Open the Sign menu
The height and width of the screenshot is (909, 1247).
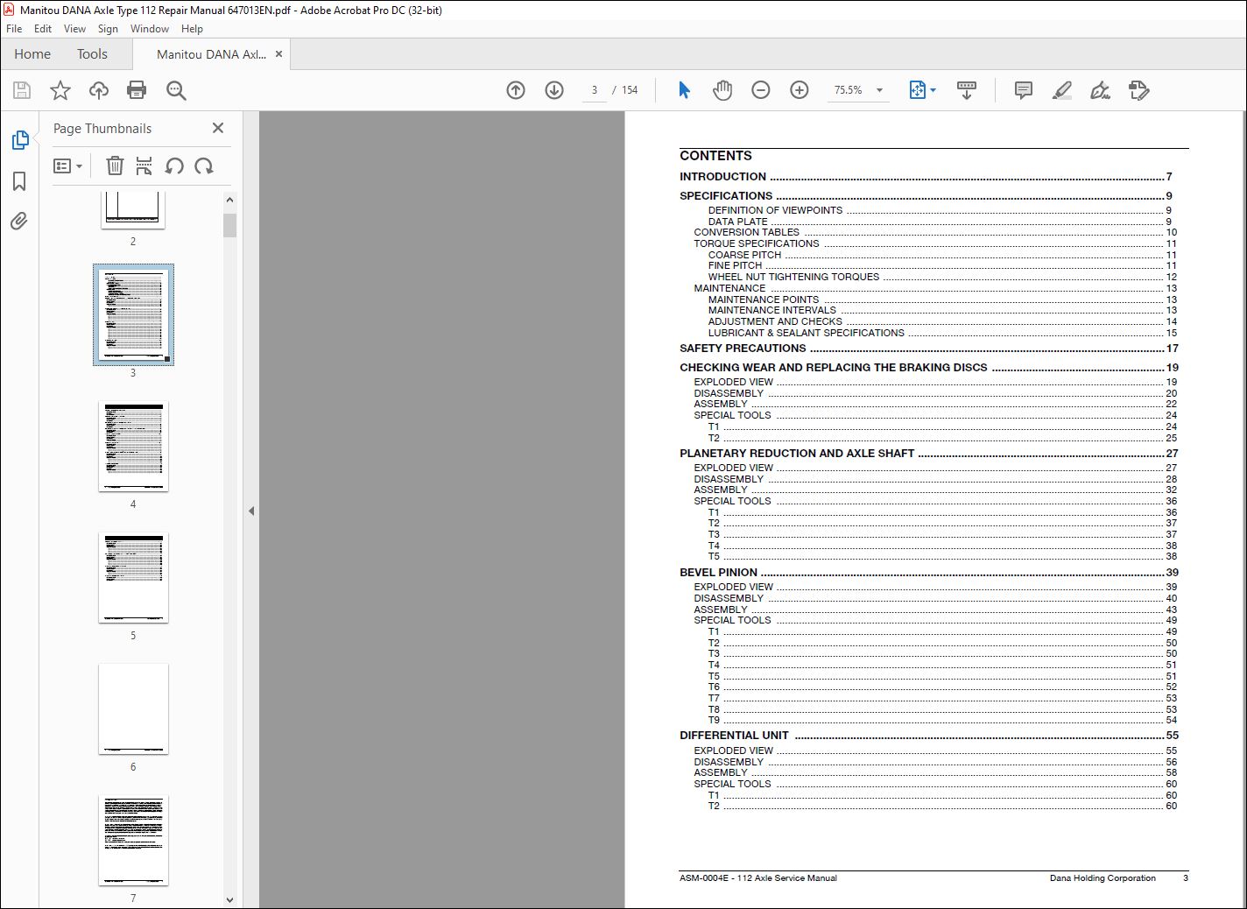(x=108, y=29)
